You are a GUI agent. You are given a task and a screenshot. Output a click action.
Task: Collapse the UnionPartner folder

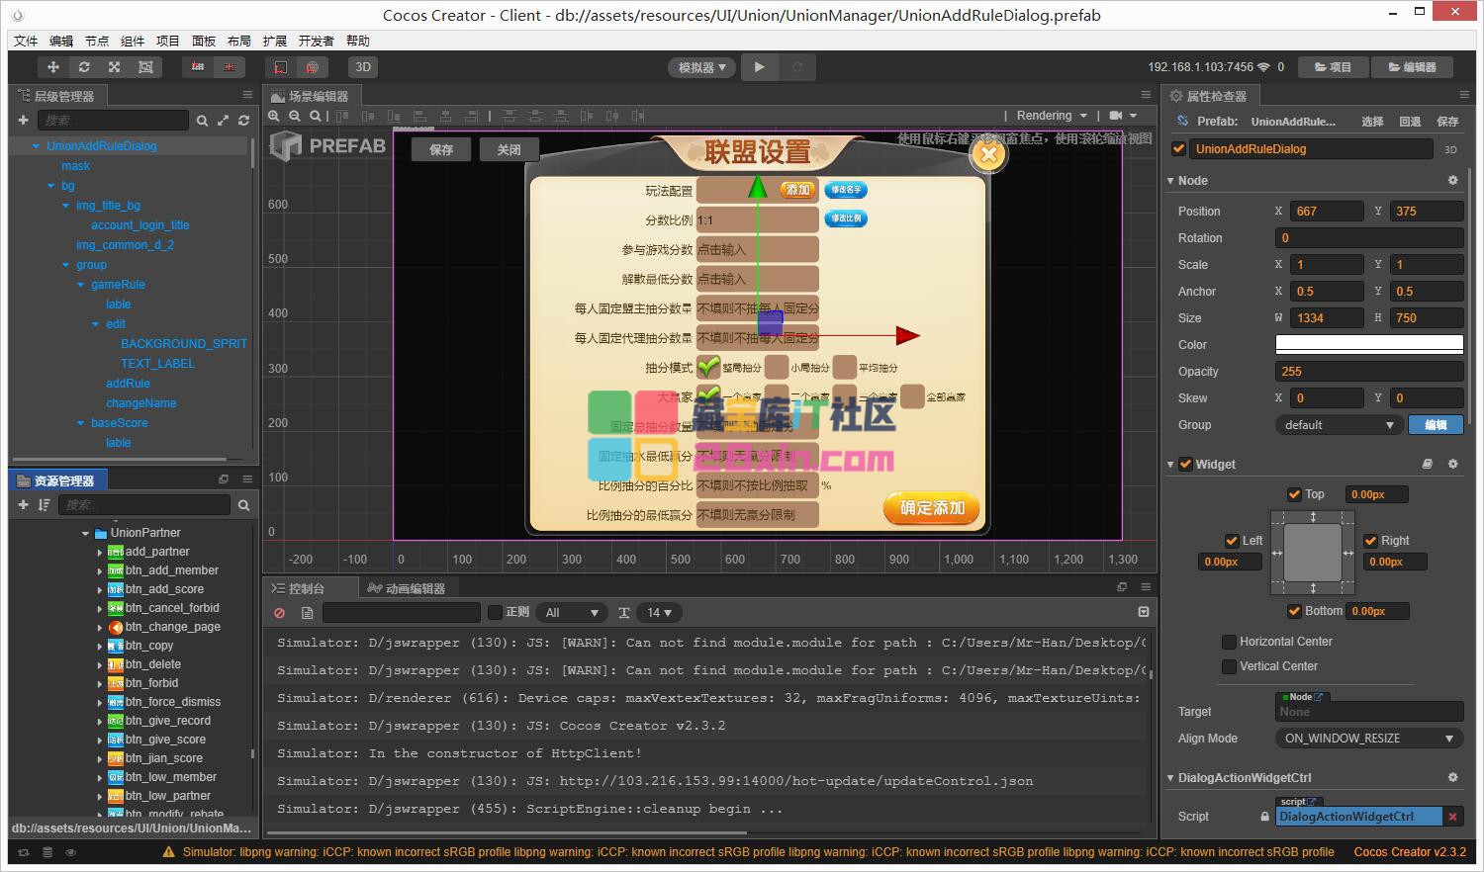point(86,533)
